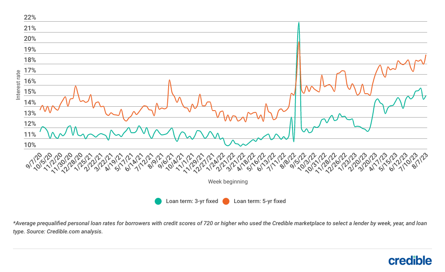This screenshot has height=272, width=445.
Task: Select the 'Week beginning' x-axis title
Action: pyautogui.click(x=228, y=181)
